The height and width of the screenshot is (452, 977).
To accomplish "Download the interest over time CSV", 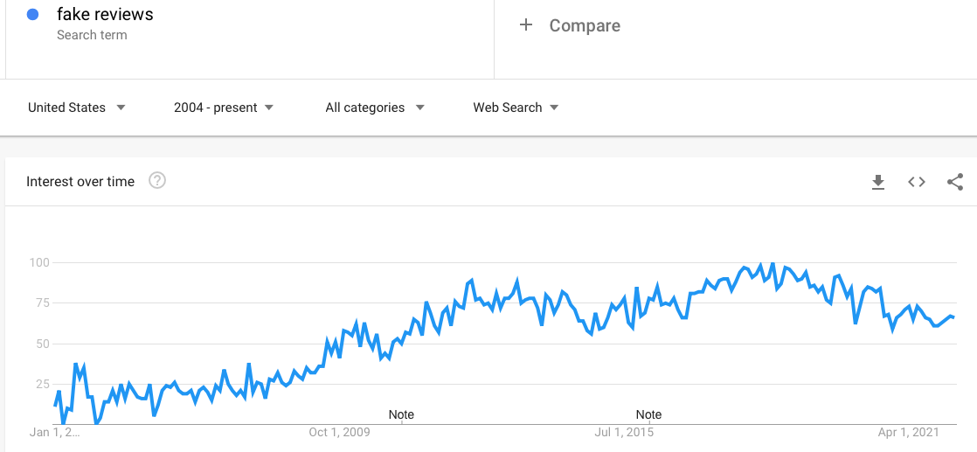I will click(878, 182).
